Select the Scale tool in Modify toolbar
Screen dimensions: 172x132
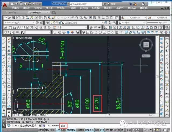pyautogui.click(x=9, y=67)
